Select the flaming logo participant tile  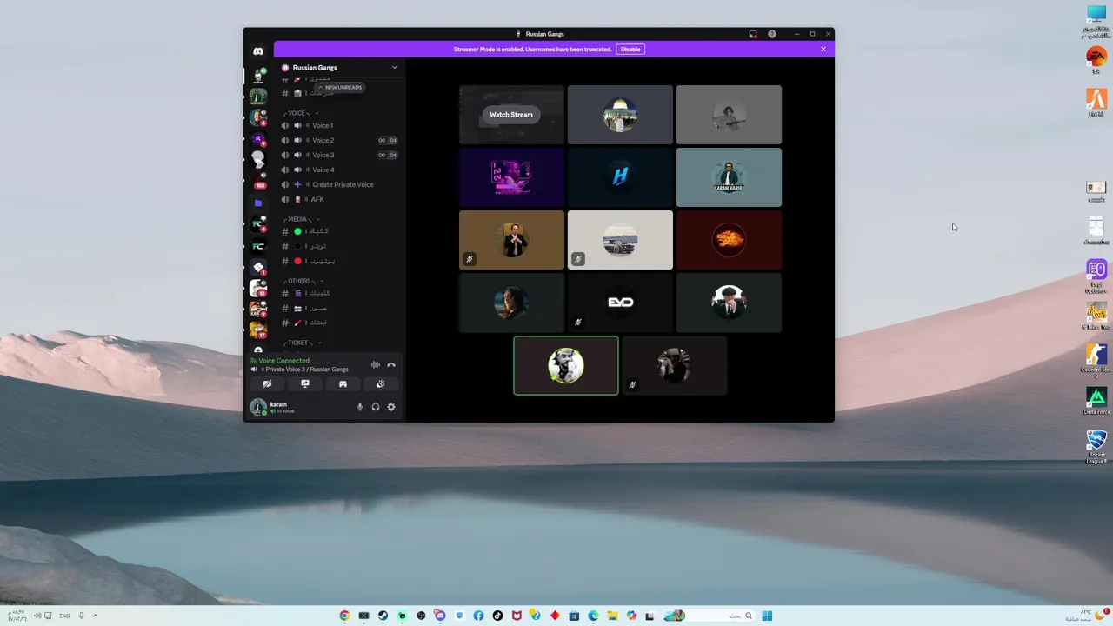point(729,240)
